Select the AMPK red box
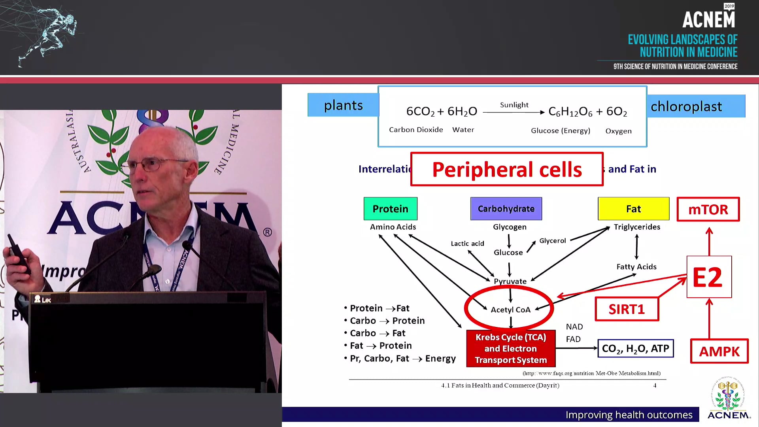The width and height of the screenshot is (759, 427). tap(719, 351)
